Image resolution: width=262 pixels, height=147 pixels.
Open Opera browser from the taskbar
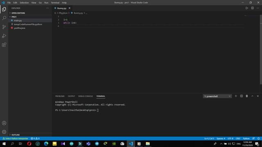pyautogui.click(x=29, y=144)
